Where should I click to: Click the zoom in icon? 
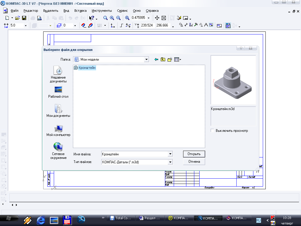(112, 18)
